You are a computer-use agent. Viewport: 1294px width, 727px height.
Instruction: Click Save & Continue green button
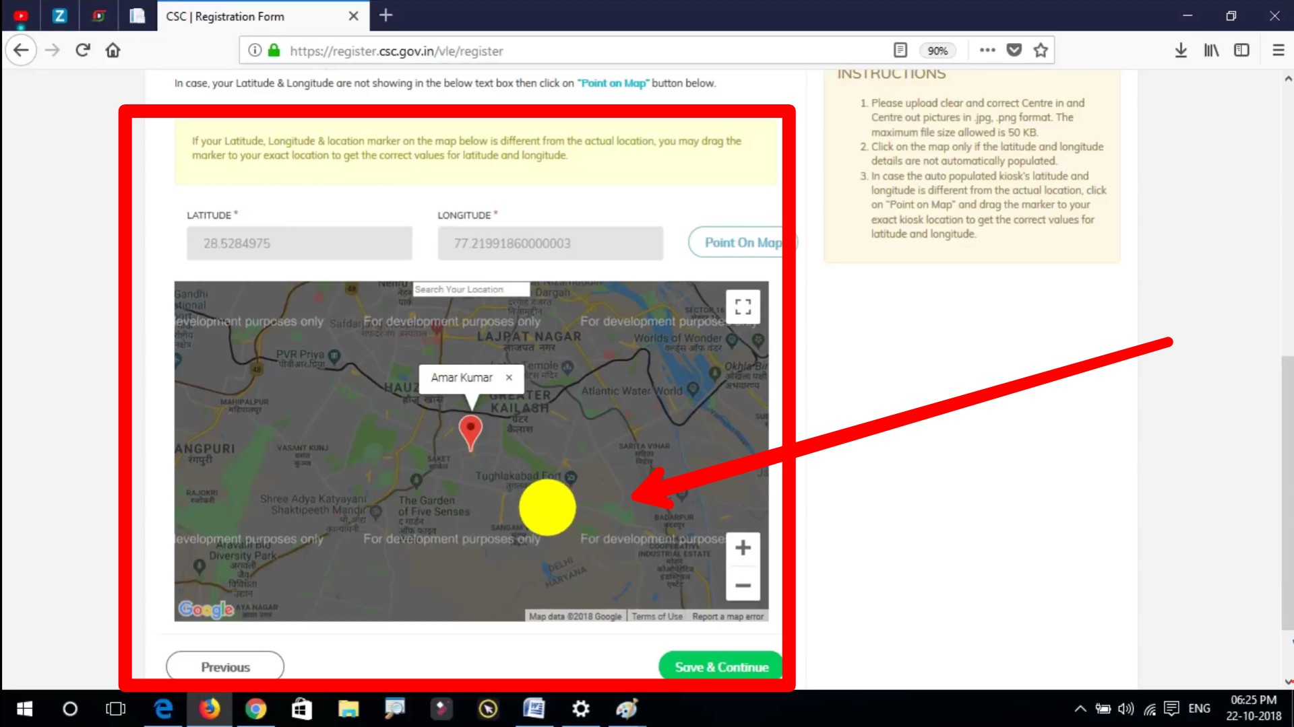click(722, 668)
